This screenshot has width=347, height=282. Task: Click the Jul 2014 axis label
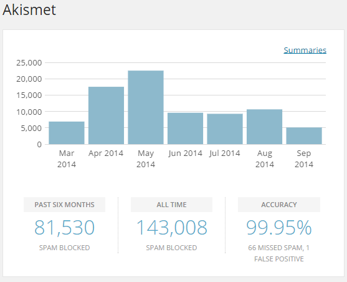coord(225,153)
